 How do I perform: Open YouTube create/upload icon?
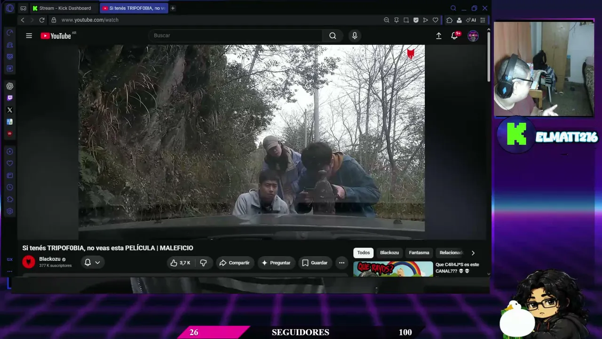(x=439, y=36)
